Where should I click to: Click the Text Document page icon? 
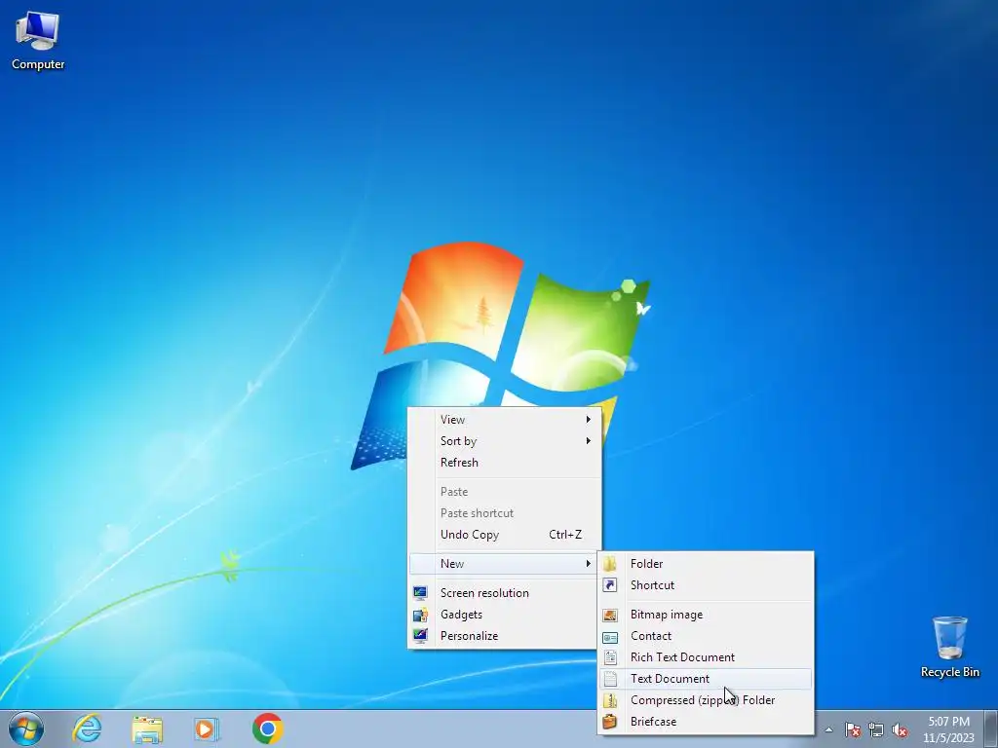pos(610,679)
